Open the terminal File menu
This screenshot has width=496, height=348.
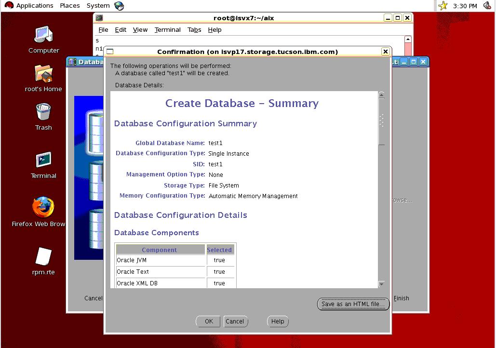(103, 30)
